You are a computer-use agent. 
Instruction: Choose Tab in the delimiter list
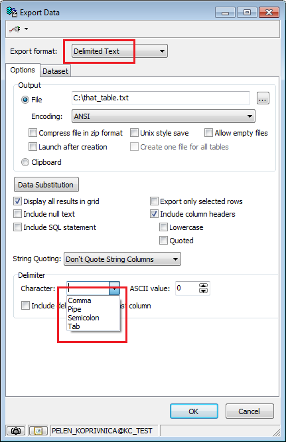(74, 326)
